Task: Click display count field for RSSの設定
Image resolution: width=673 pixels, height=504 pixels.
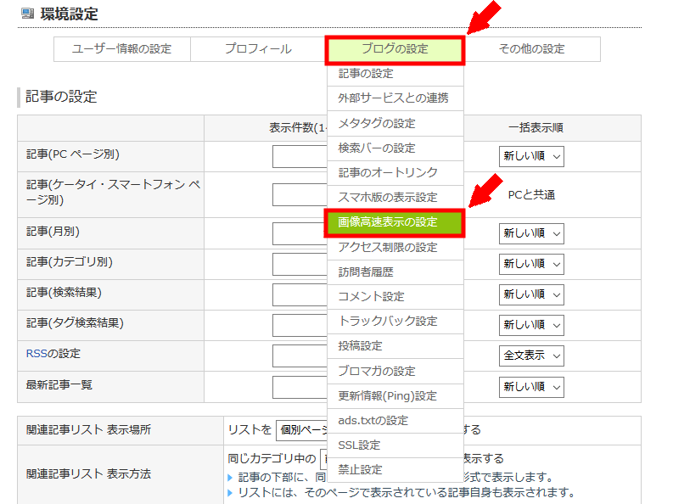Action: [300, 356]
